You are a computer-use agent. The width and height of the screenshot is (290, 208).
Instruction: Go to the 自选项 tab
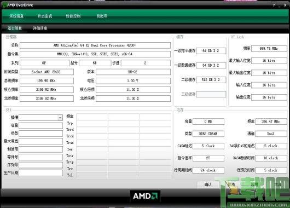tap(102, 16)
